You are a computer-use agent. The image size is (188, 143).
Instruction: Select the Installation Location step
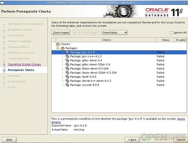21,53
